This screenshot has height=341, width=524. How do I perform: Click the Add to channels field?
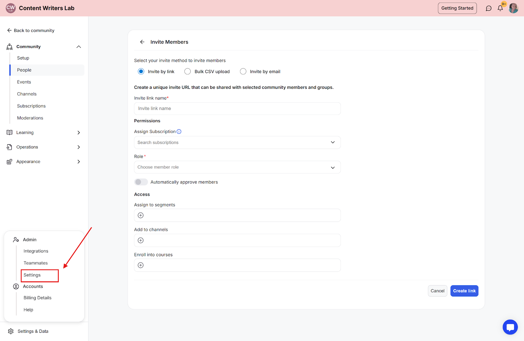pos(237,240)
